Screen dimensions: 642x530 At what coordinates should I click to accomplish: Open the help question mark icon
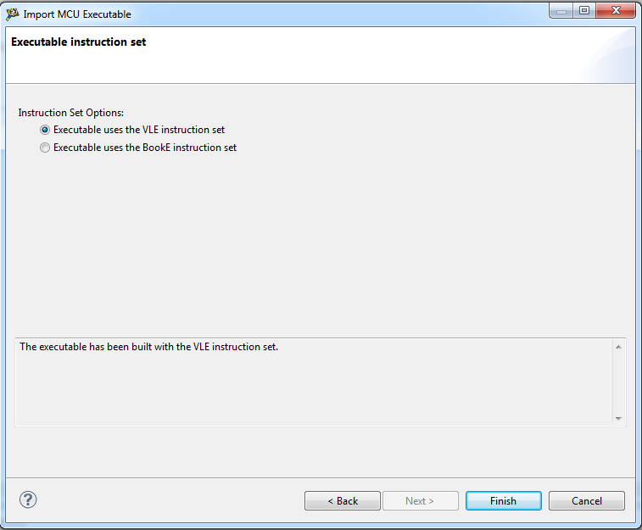pos(27,499)
